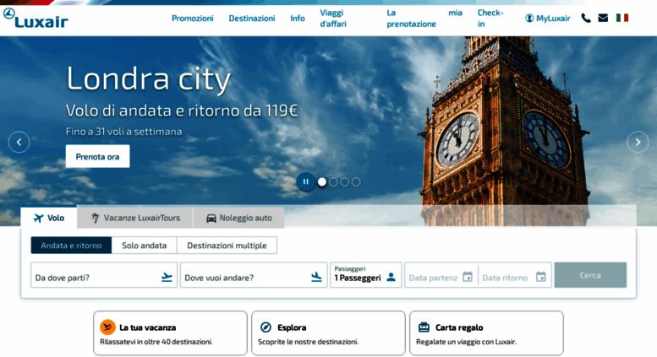Open the Promozioni menu
The height and width of the screenshot is (357, 657).
coord(192,18)
